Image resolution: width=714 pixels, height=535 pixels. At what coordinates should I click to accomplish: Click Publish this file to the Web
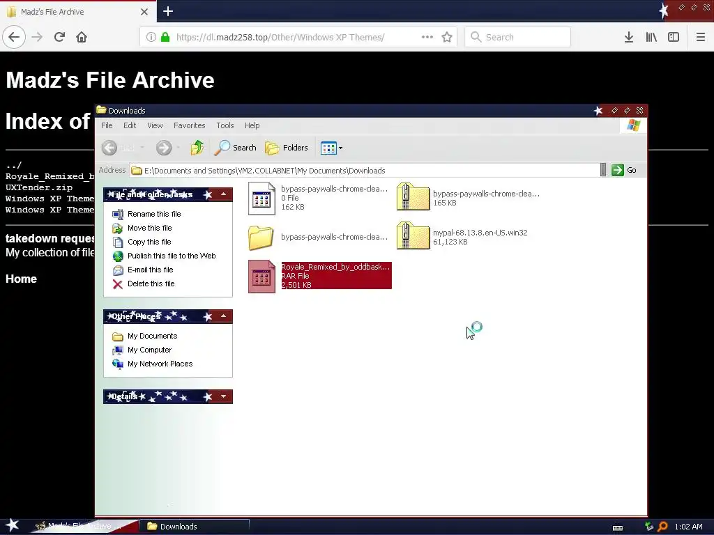click(163, 256)
